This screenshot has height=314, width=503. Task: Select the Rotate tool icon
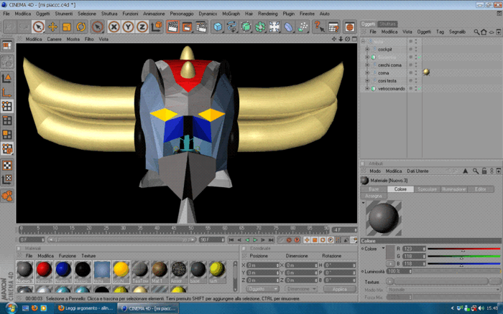(x=80, y=27)
